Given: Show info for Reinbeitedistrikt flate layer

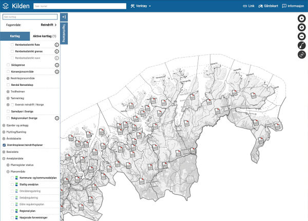Looking at the screenshot, I should pos(57,45).
